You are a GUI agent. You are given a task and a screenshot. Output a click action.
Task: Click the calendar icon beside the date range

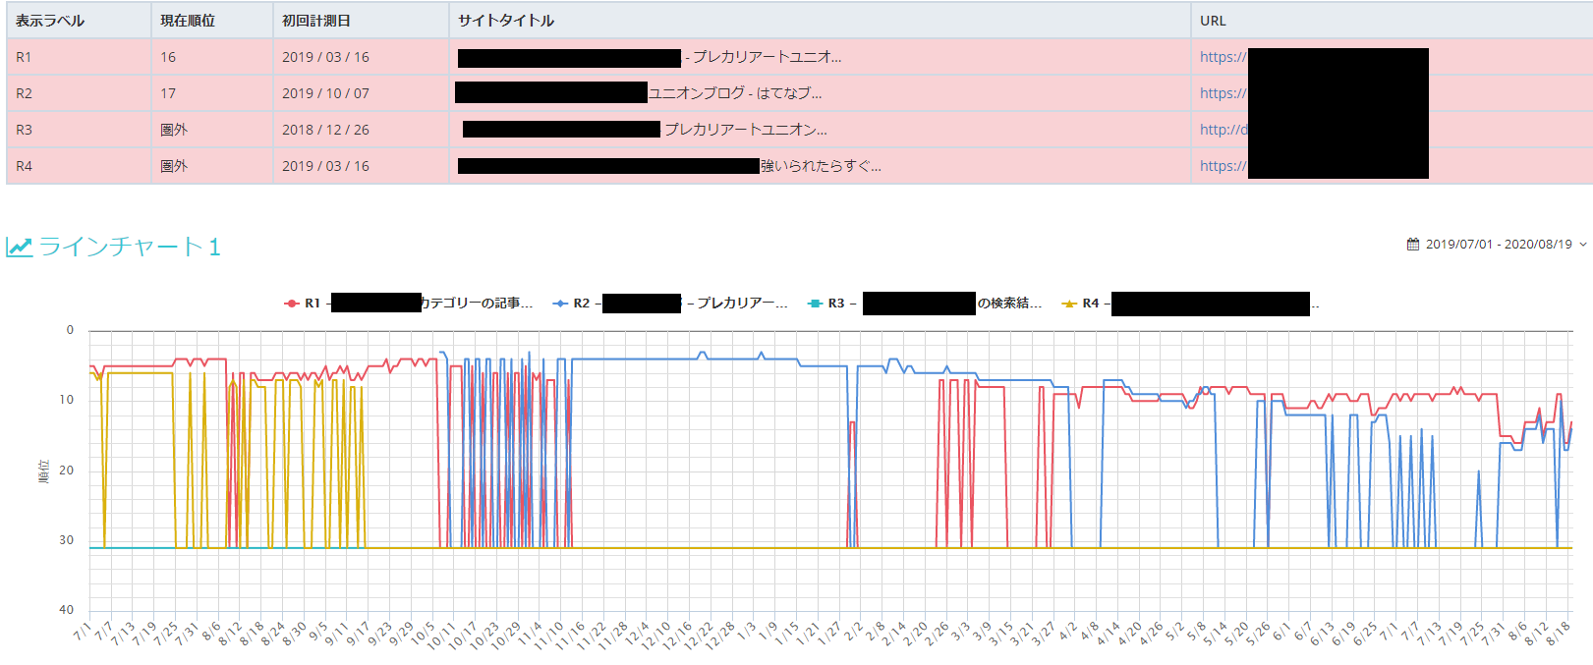(x=1413, y=245)
